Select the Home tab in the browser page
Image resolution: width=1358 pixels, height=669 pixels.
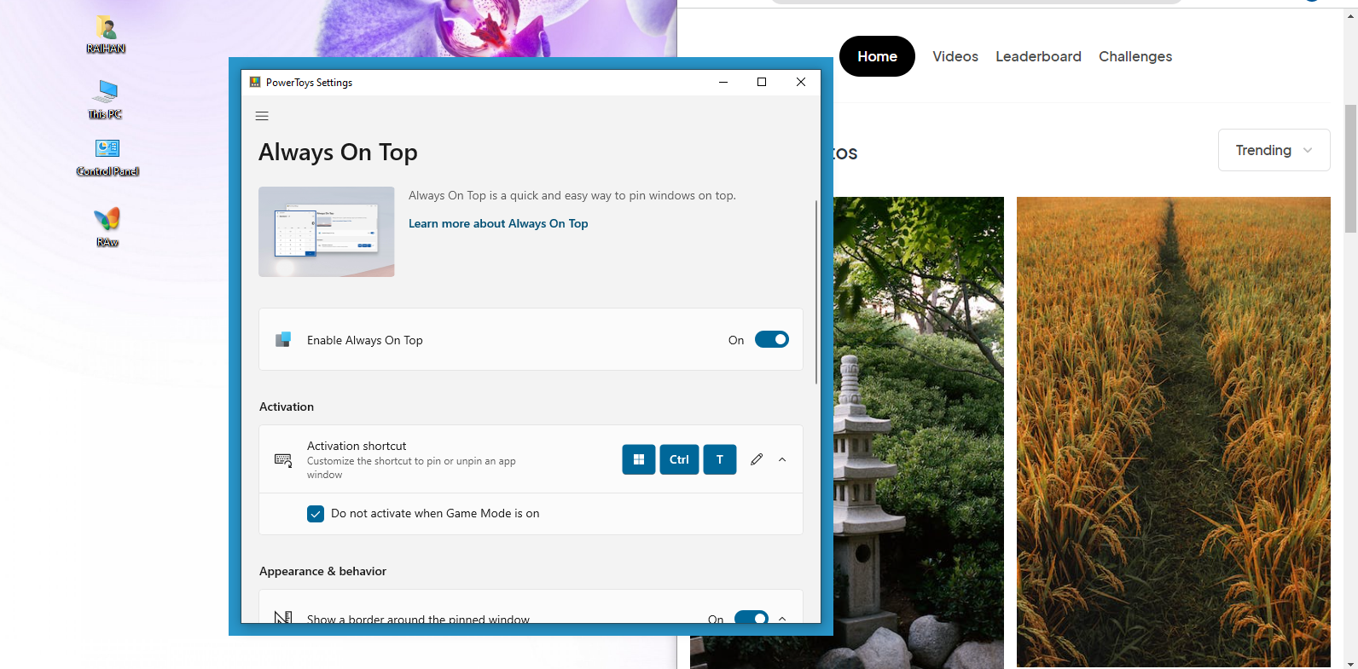tap(877, 56)
